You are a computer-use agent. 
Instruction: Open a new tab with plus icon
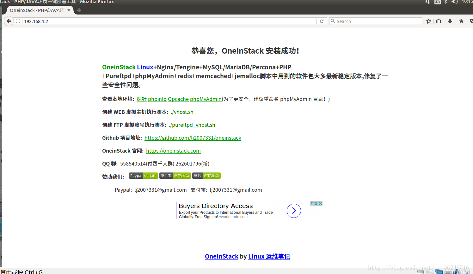(79, 10)
